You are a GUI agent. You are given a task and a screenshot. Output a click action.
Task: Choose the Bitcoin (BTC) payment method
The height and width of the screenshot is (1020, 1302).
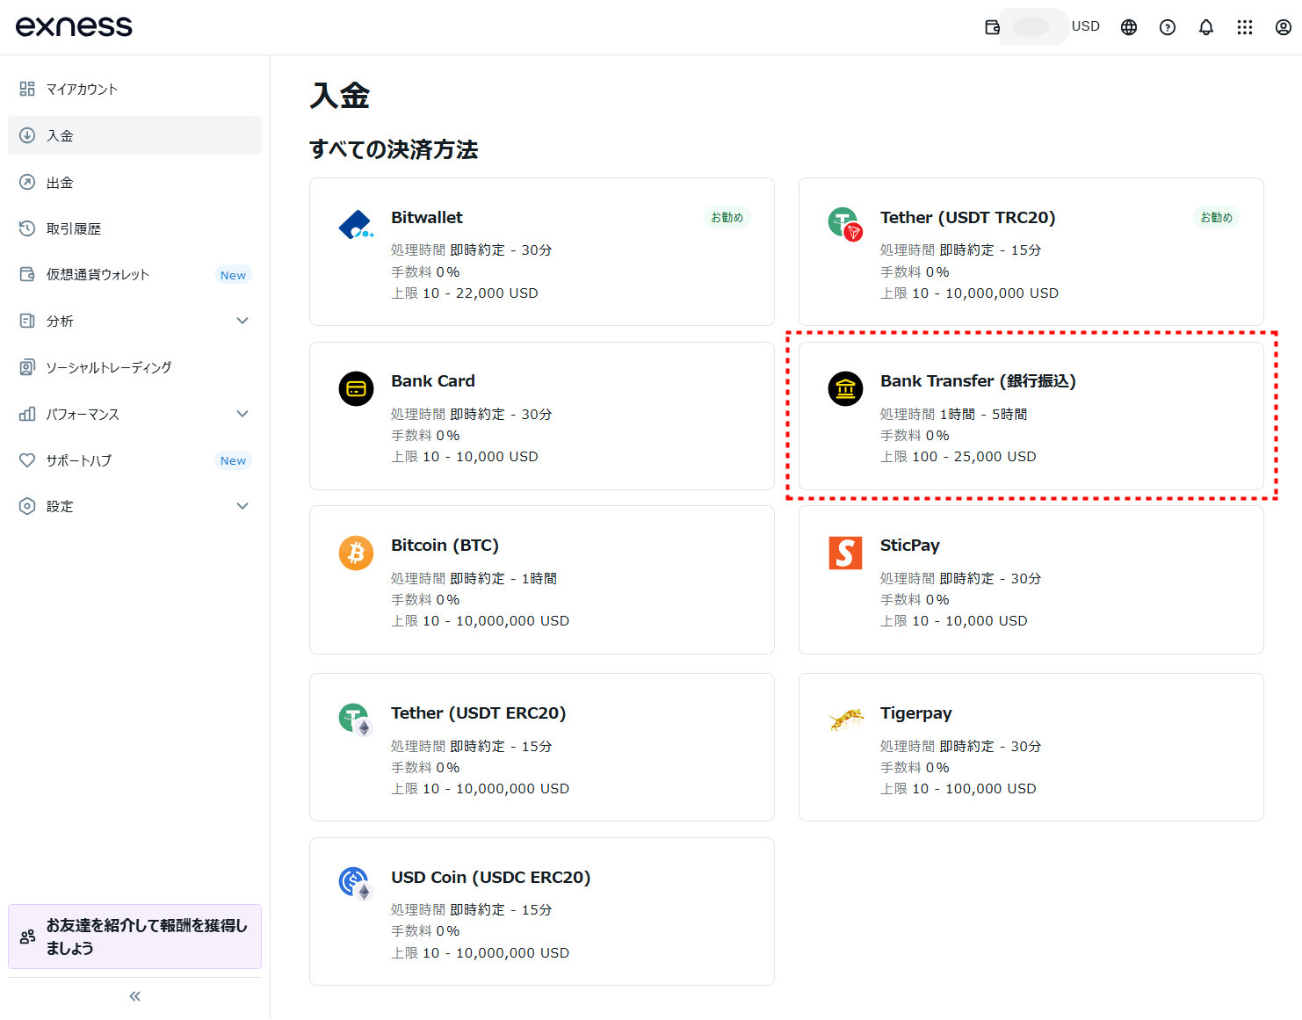(x=542, y=580)
